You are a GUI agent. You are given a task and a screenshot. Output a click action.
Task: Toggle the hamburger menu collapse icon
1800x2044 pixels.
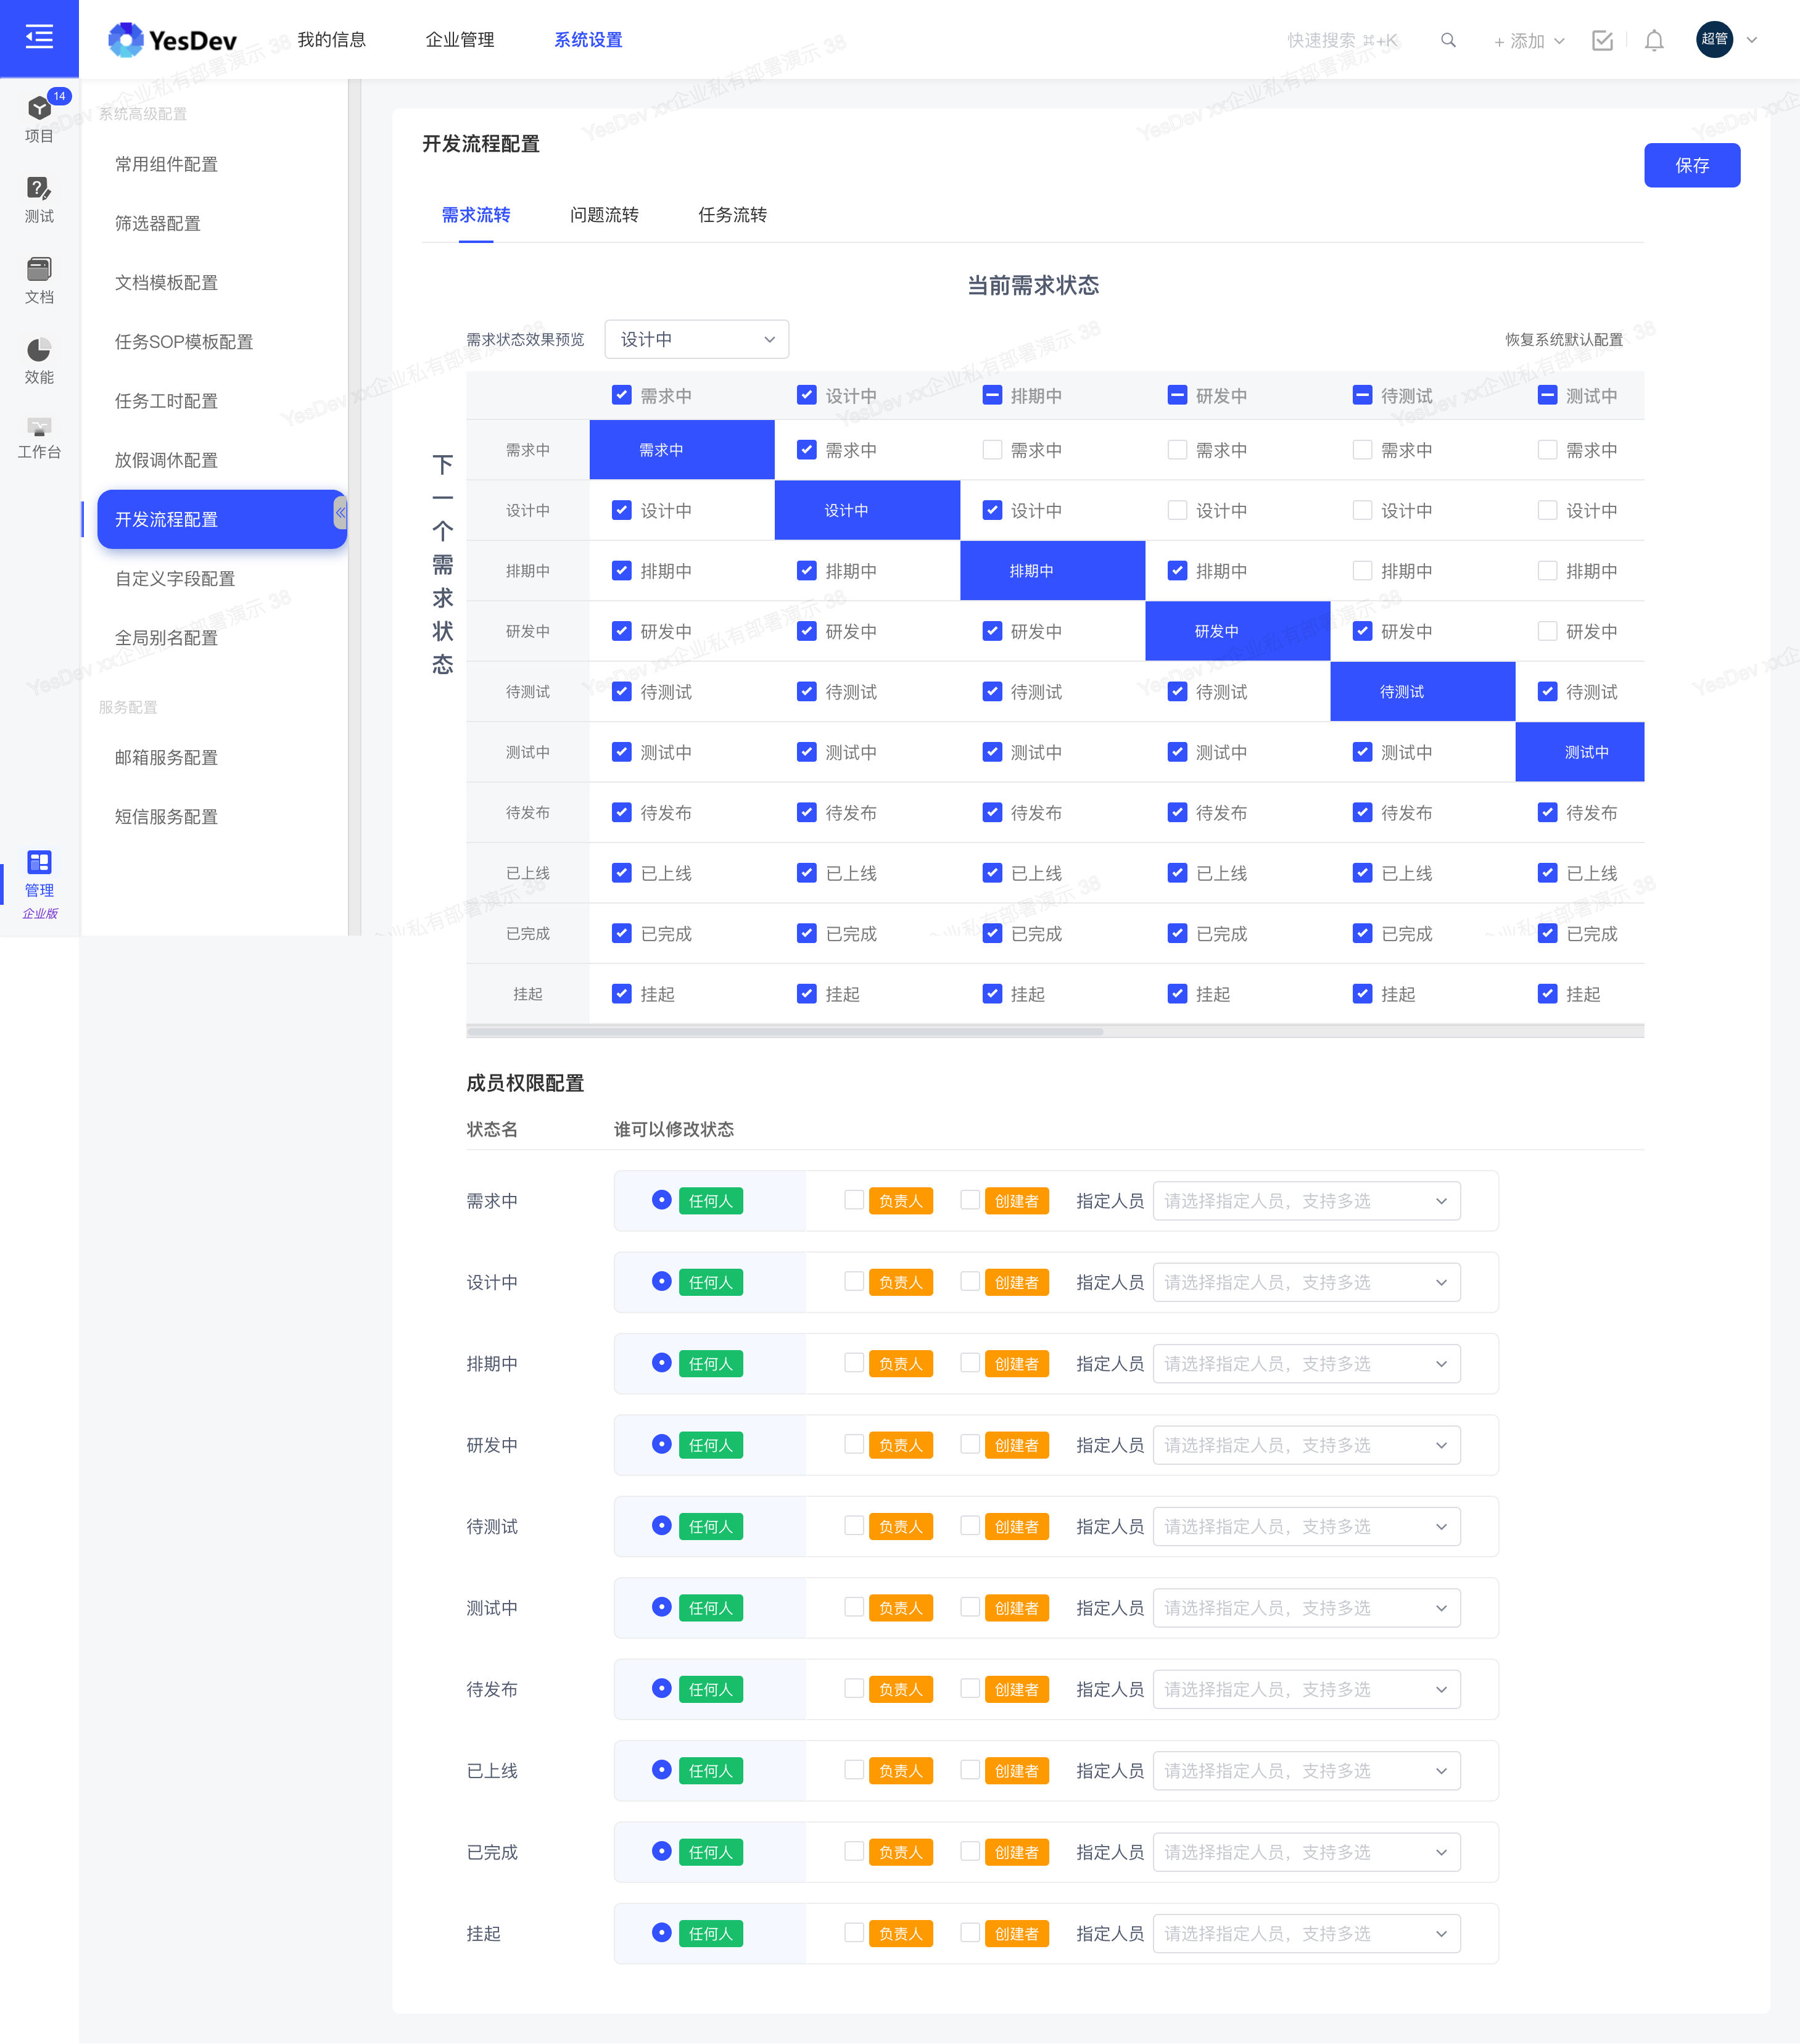tap(39, 38)
